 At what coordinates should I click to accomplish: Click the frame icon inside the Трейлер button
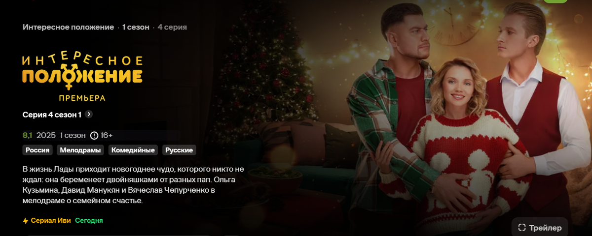coord(522,228)
